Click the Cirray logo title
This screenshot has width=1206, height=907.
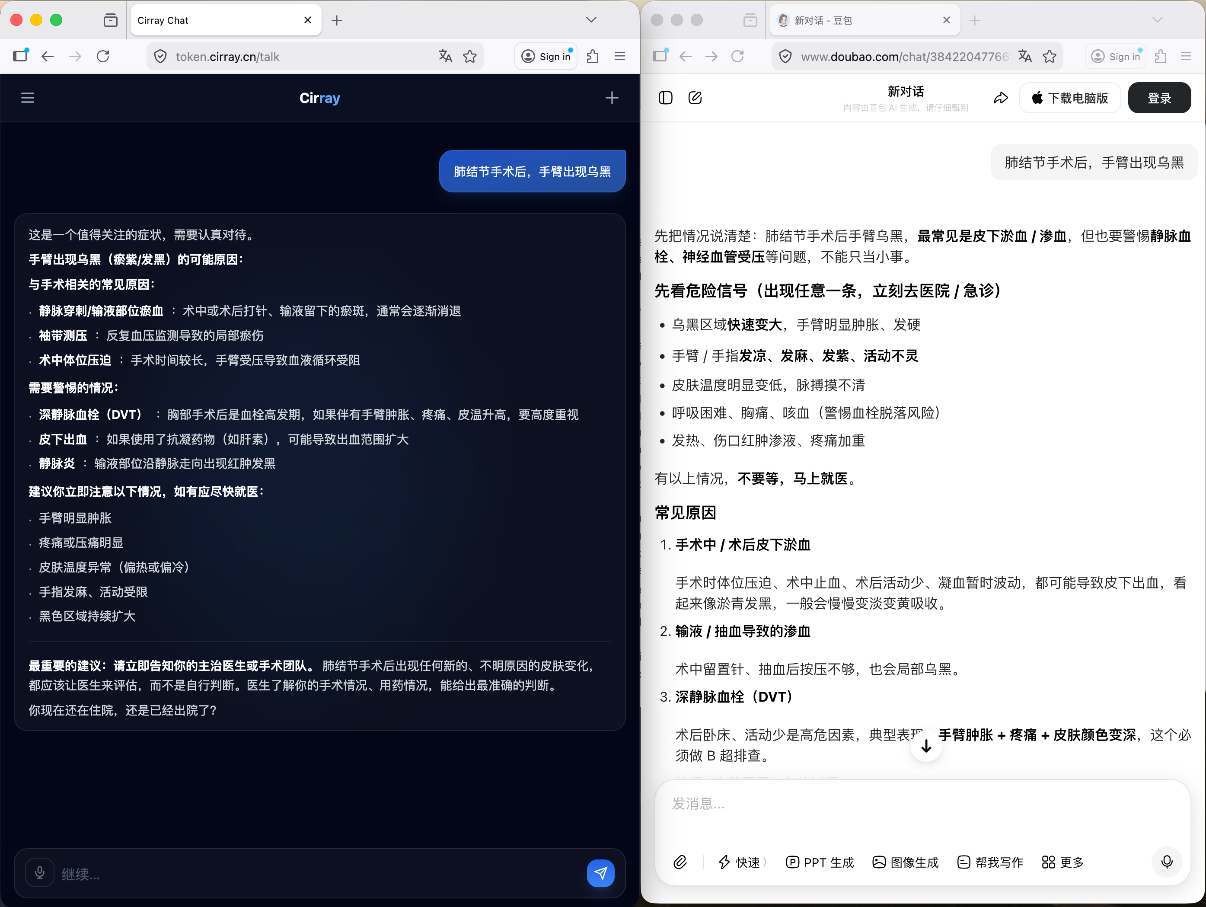(319, 98)
